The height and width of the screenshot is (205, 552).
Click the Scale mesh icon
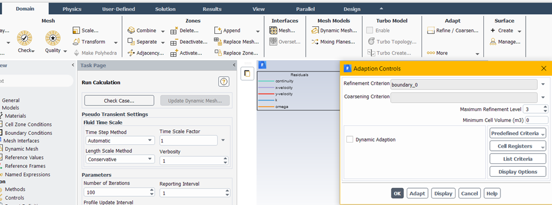point(76,31)
